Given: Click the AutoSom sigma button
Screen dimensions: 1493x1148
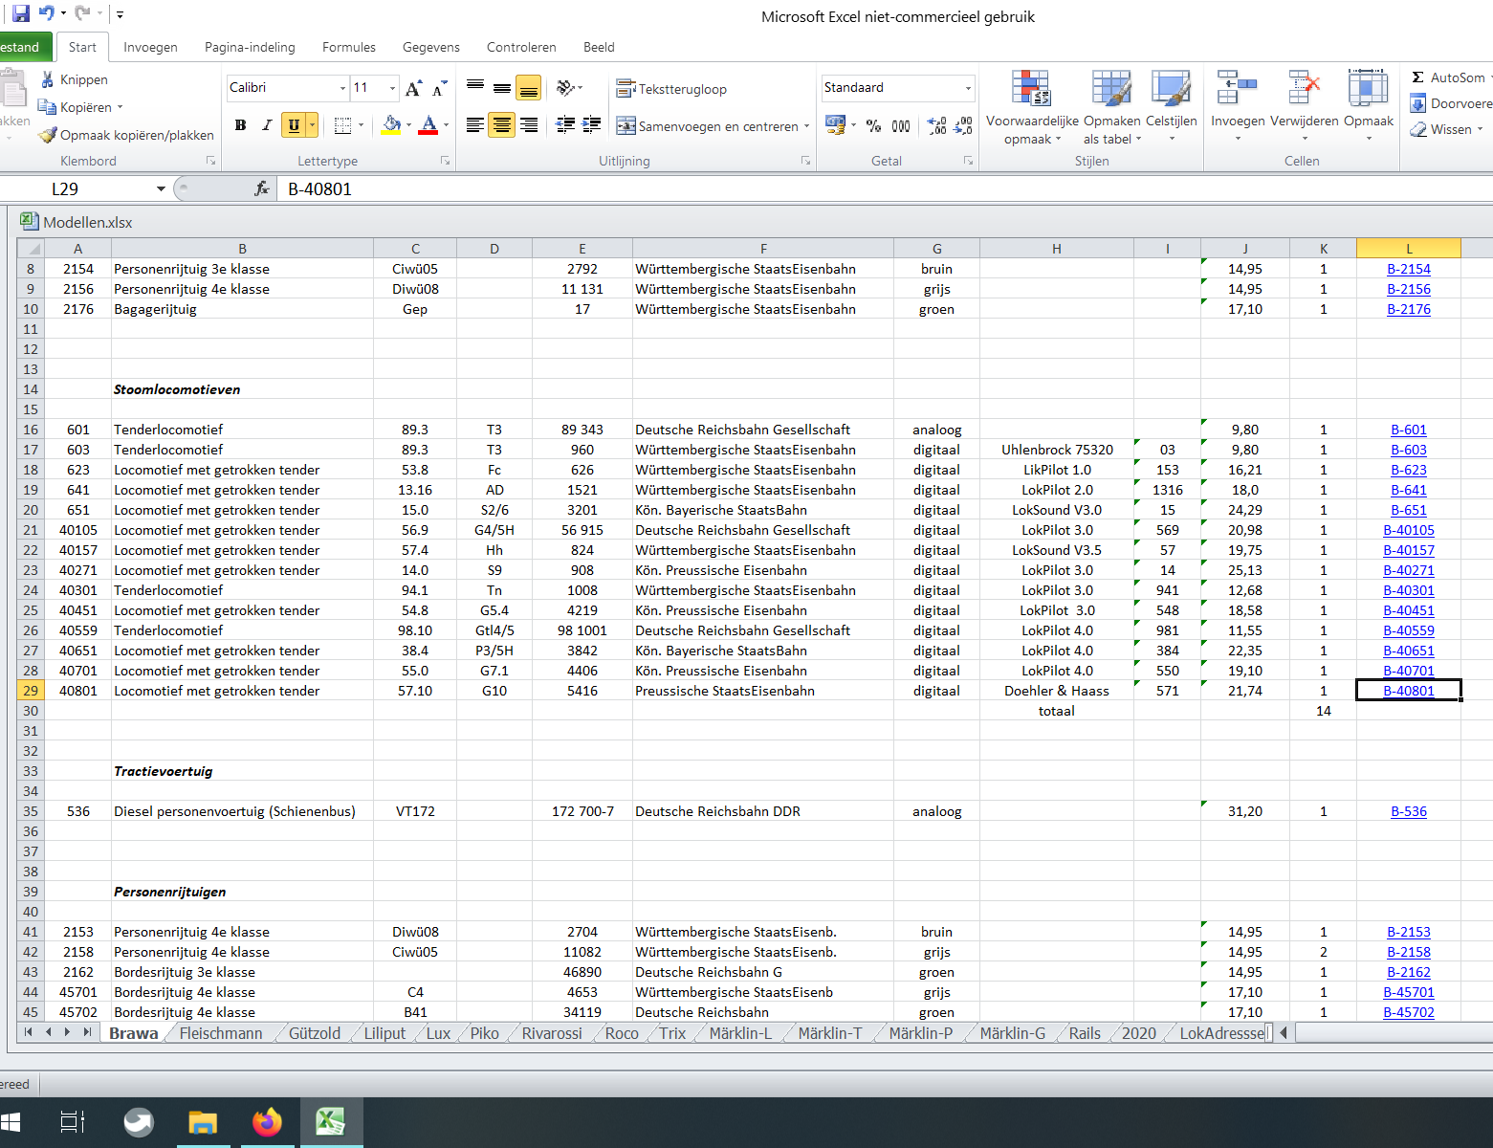Looking at the screenshot, I should coord(1448,77).
